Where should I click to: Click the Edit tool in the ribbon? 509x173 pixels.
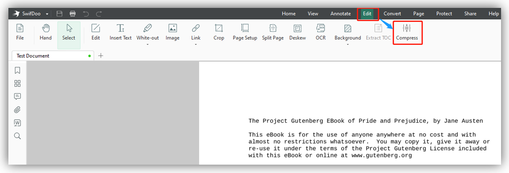pyautogui.click(x=95, y=32)
